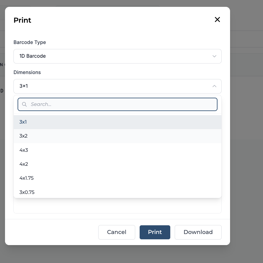
Task: Click the Print dialog title
Action: tap(22, 20)
